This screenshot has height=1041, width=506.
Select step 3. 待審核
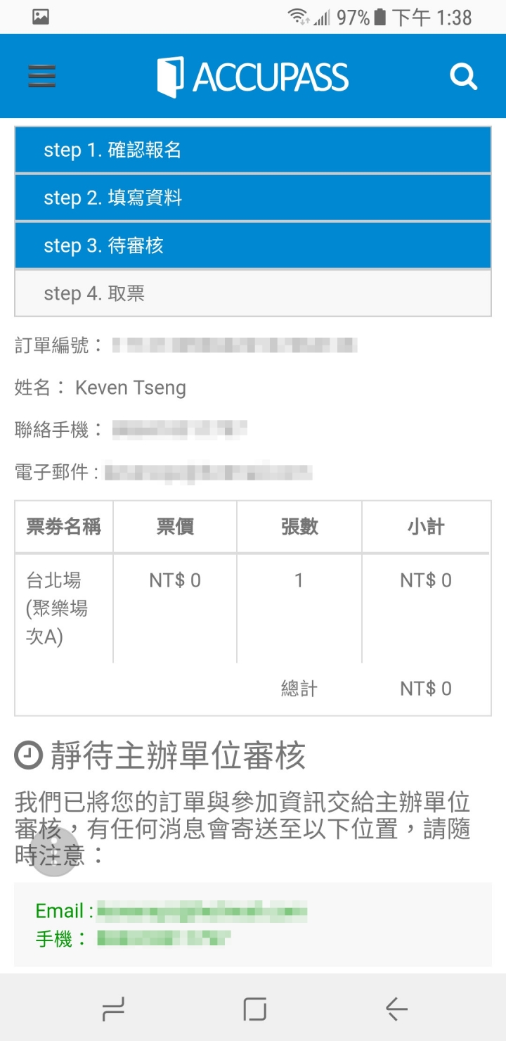[x=253, y=245]
